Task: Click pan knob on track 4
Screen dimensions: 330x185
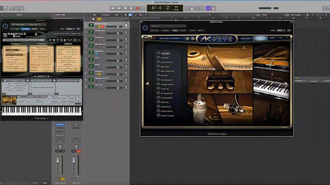Action: [x=126, y=46]
